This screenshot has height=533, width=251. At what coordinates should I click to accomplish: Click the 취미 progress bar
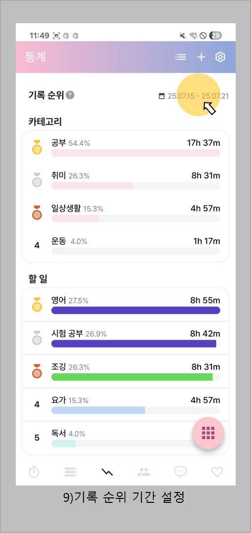[x=136, y=185]
